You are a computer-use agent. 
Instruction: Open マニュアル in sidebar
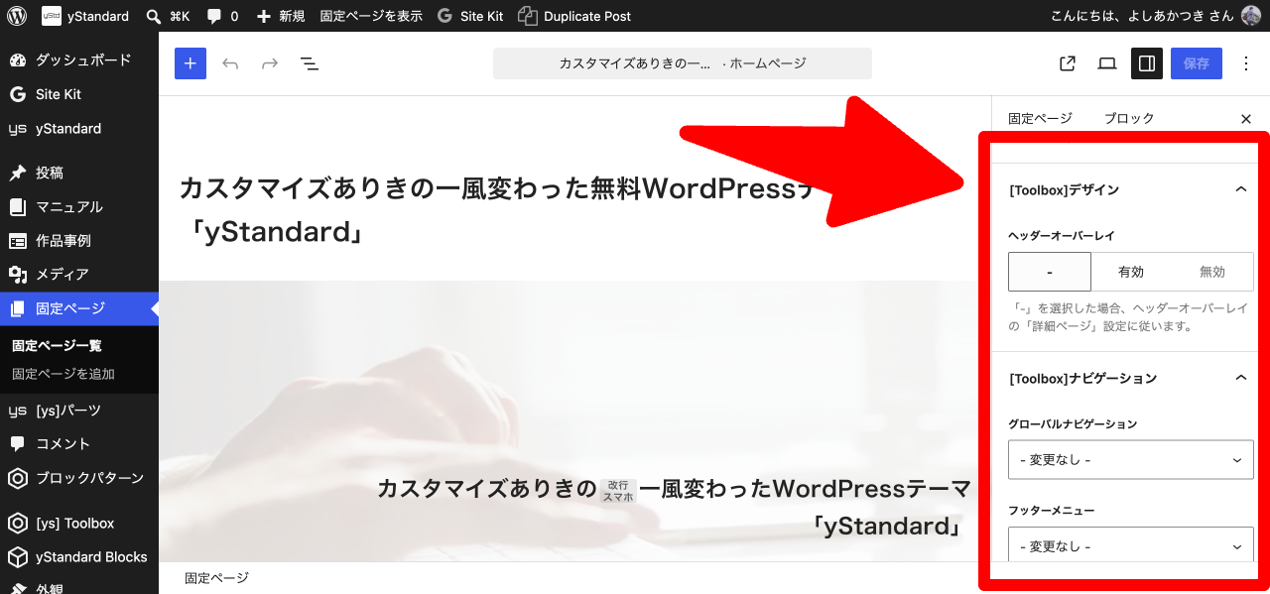79,206
